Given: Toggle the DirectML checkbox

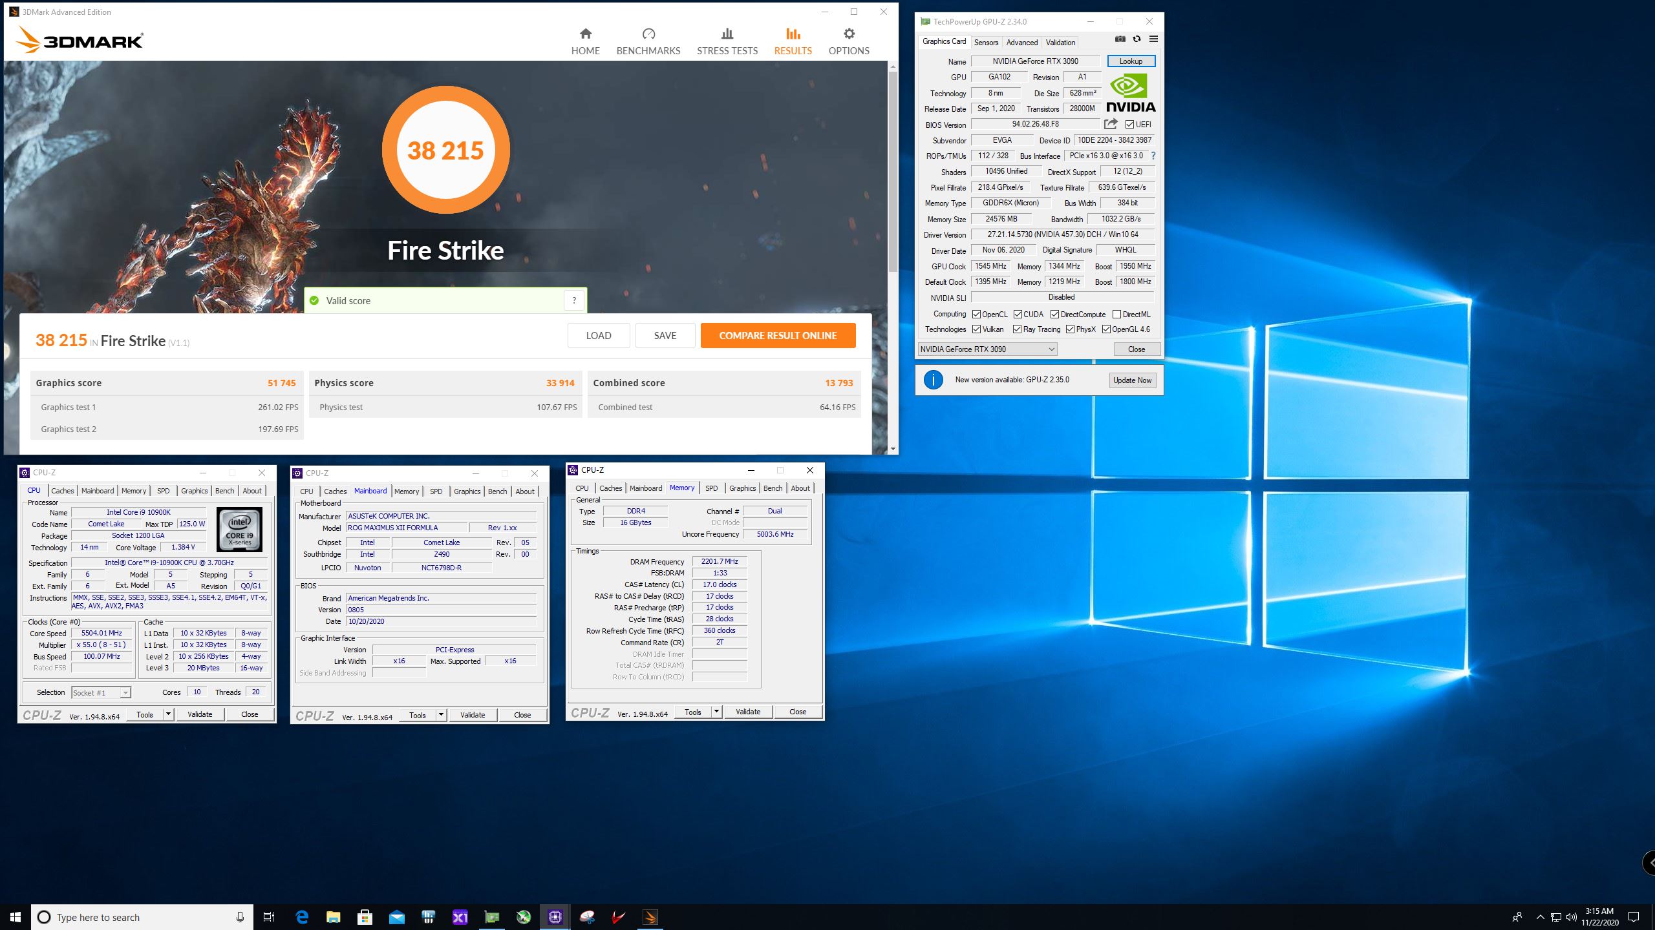Looking at the screenshot, I should point(1116,315).
